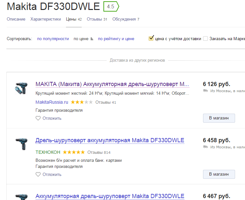Viewport: 245px width, 200px height.
Task: Click Возможен б/н расчет и оплата text
Action: [x=78, y=161]
